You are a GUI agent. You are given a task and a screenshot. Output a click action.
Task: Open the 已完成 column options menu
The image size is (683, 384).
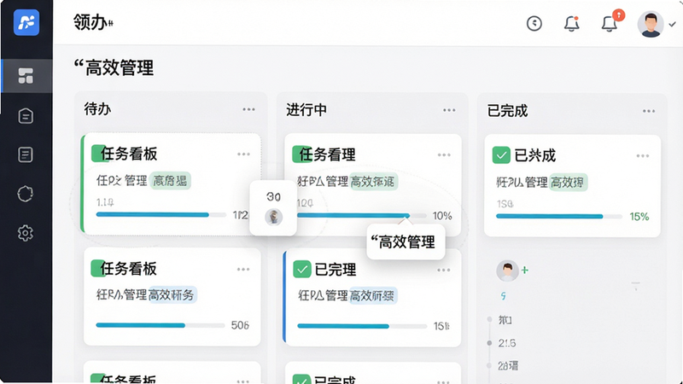pyautogui.click(x=649, y=111)
